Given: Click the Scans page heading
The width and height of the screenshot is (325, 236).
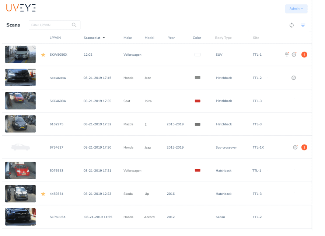Looking at the screenshot, I should pos(13,25).
